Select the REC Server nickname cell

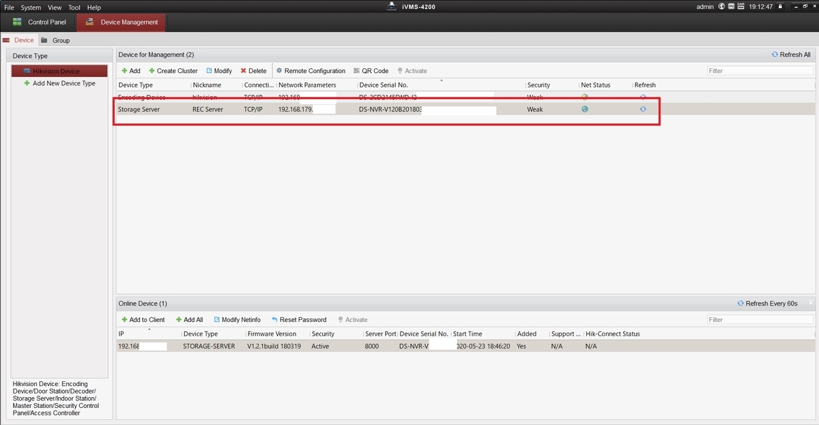(x=207, y=109)
